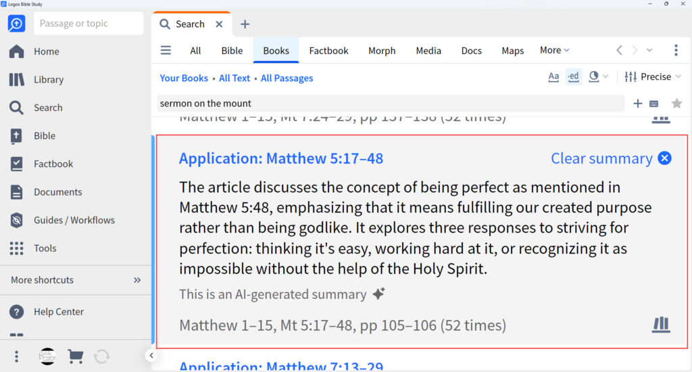Switch to the Media search tab
Viewport: 692px width, 372px height.
pyautogui.click(x=428, y=51)
